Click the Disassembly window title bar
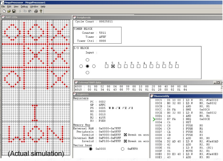This screenshot has height=161, width=223. pyautogui.click(x=186, y=96)
